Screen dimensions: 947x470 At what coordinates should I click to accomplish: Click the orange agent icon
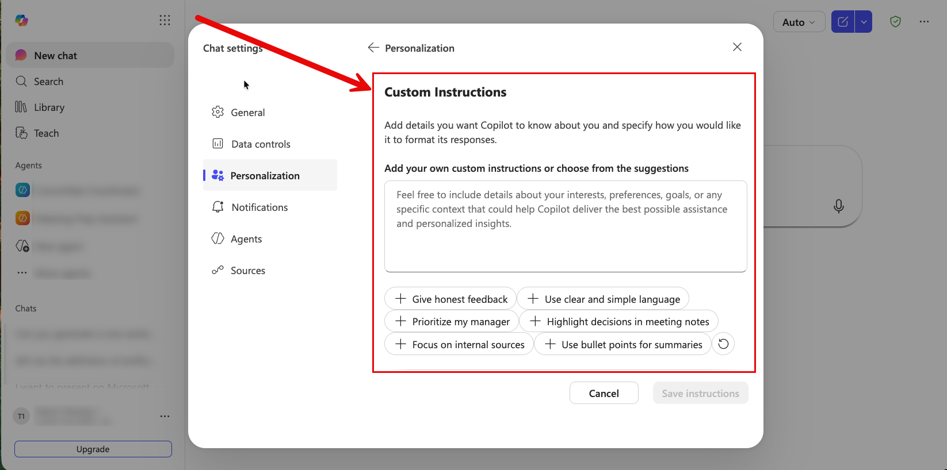pos(22,218)
